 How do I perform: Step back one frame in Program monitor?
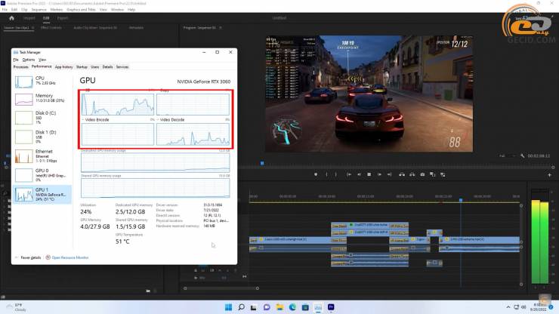[359, 174]
